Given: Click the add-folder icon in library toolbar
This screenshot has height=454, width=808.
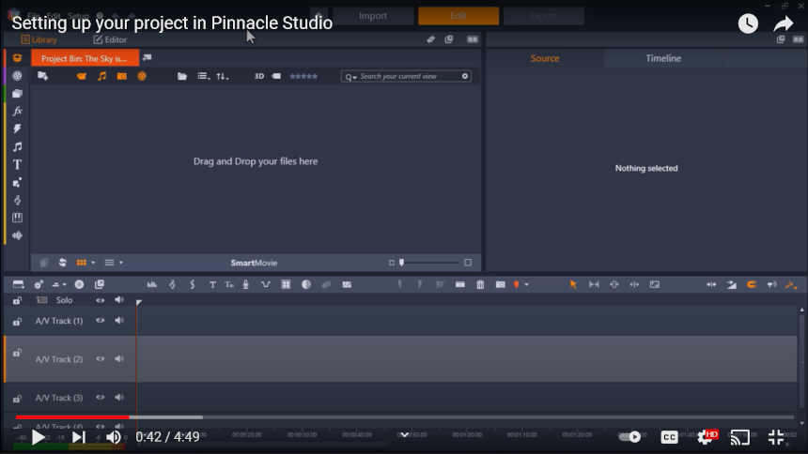Looking at the screenshot, I should (x=43, y=76).
